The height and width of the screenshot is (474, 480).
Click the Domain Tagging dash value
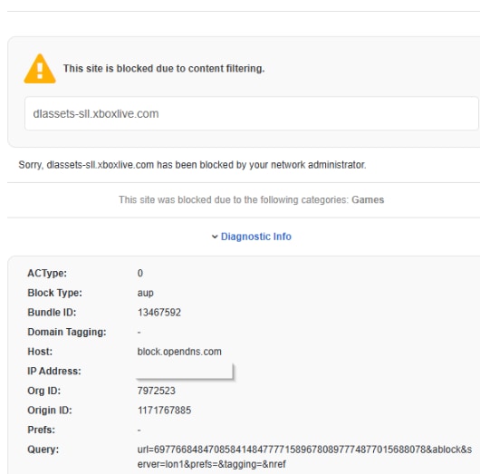(139, 332)
